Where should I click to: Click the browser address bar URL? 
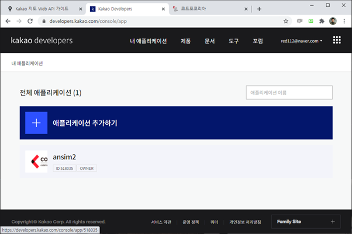88,21
